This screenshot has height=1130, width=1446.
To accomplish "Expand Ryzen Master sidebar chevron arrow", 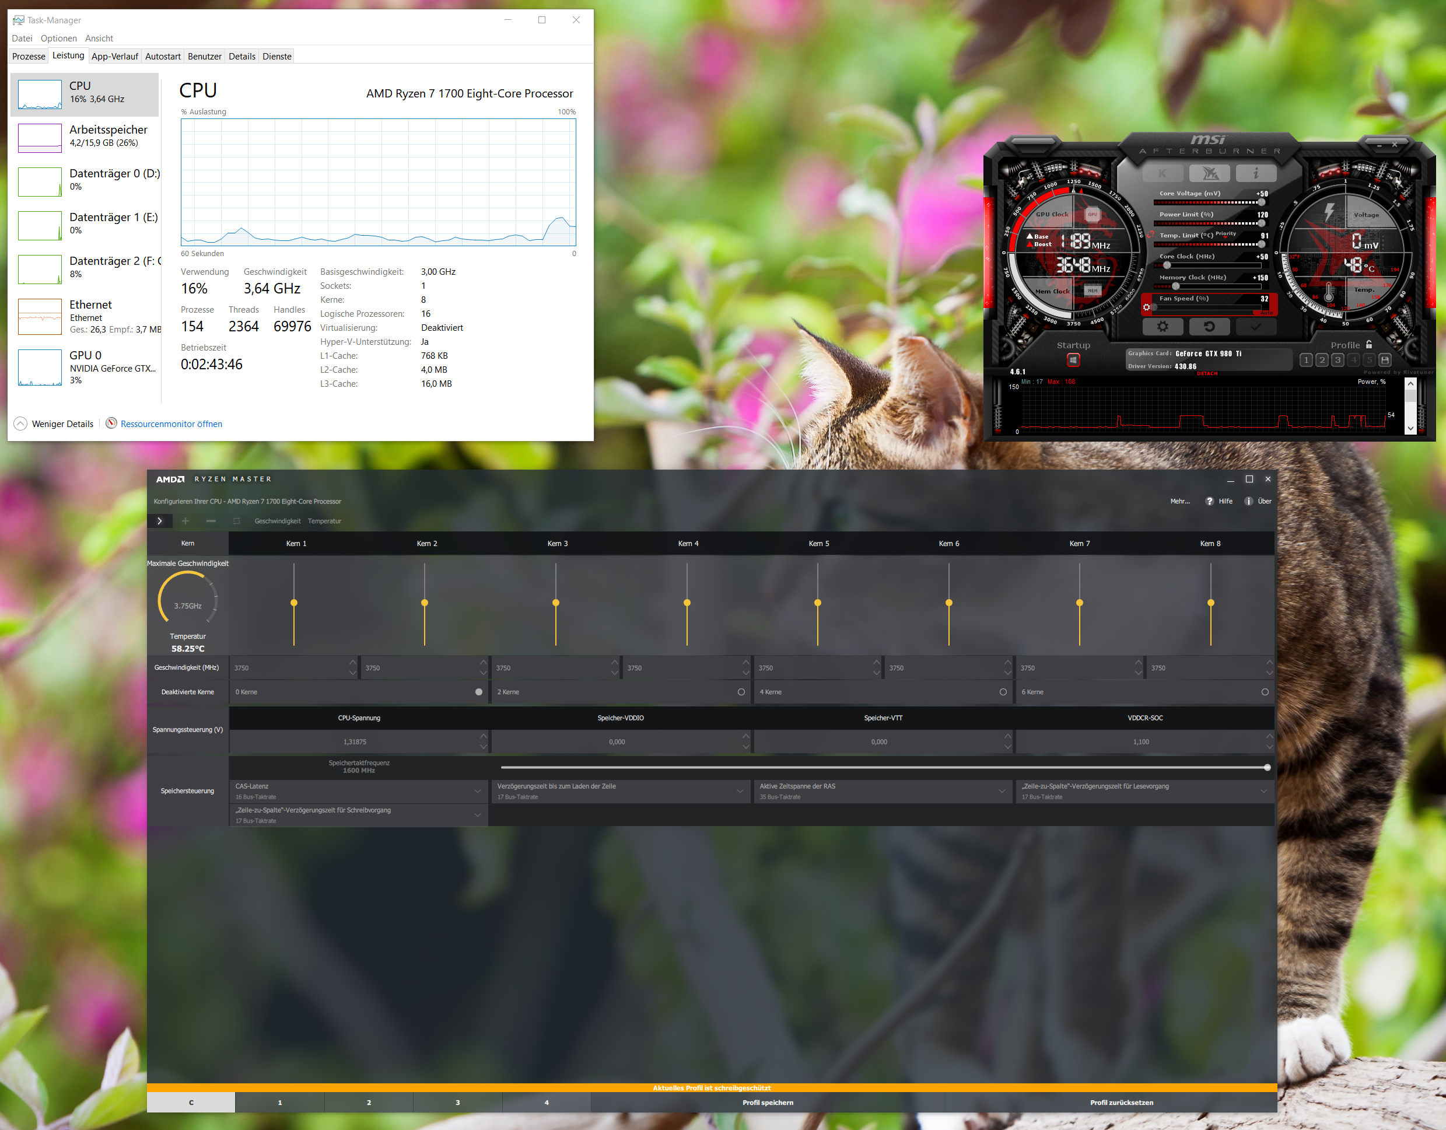I will pos(160,520).
